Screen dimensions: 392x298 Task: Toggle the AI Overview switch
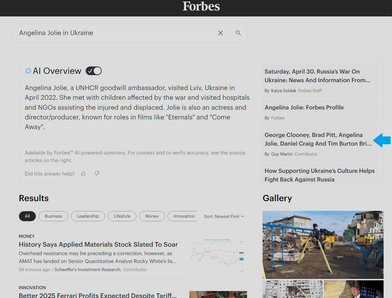coord(94,71)
